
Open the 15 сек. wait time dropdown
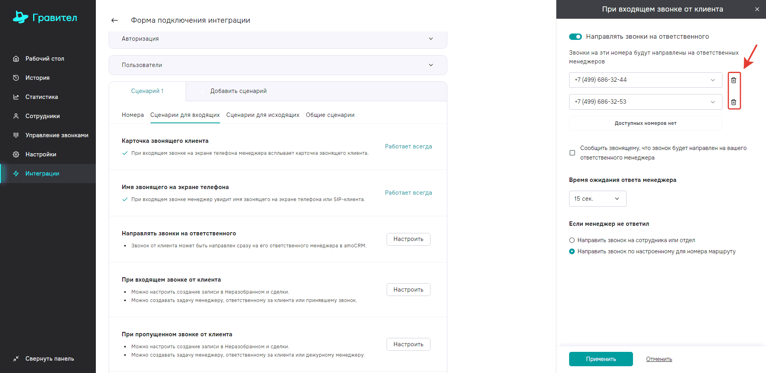[597, 199]
